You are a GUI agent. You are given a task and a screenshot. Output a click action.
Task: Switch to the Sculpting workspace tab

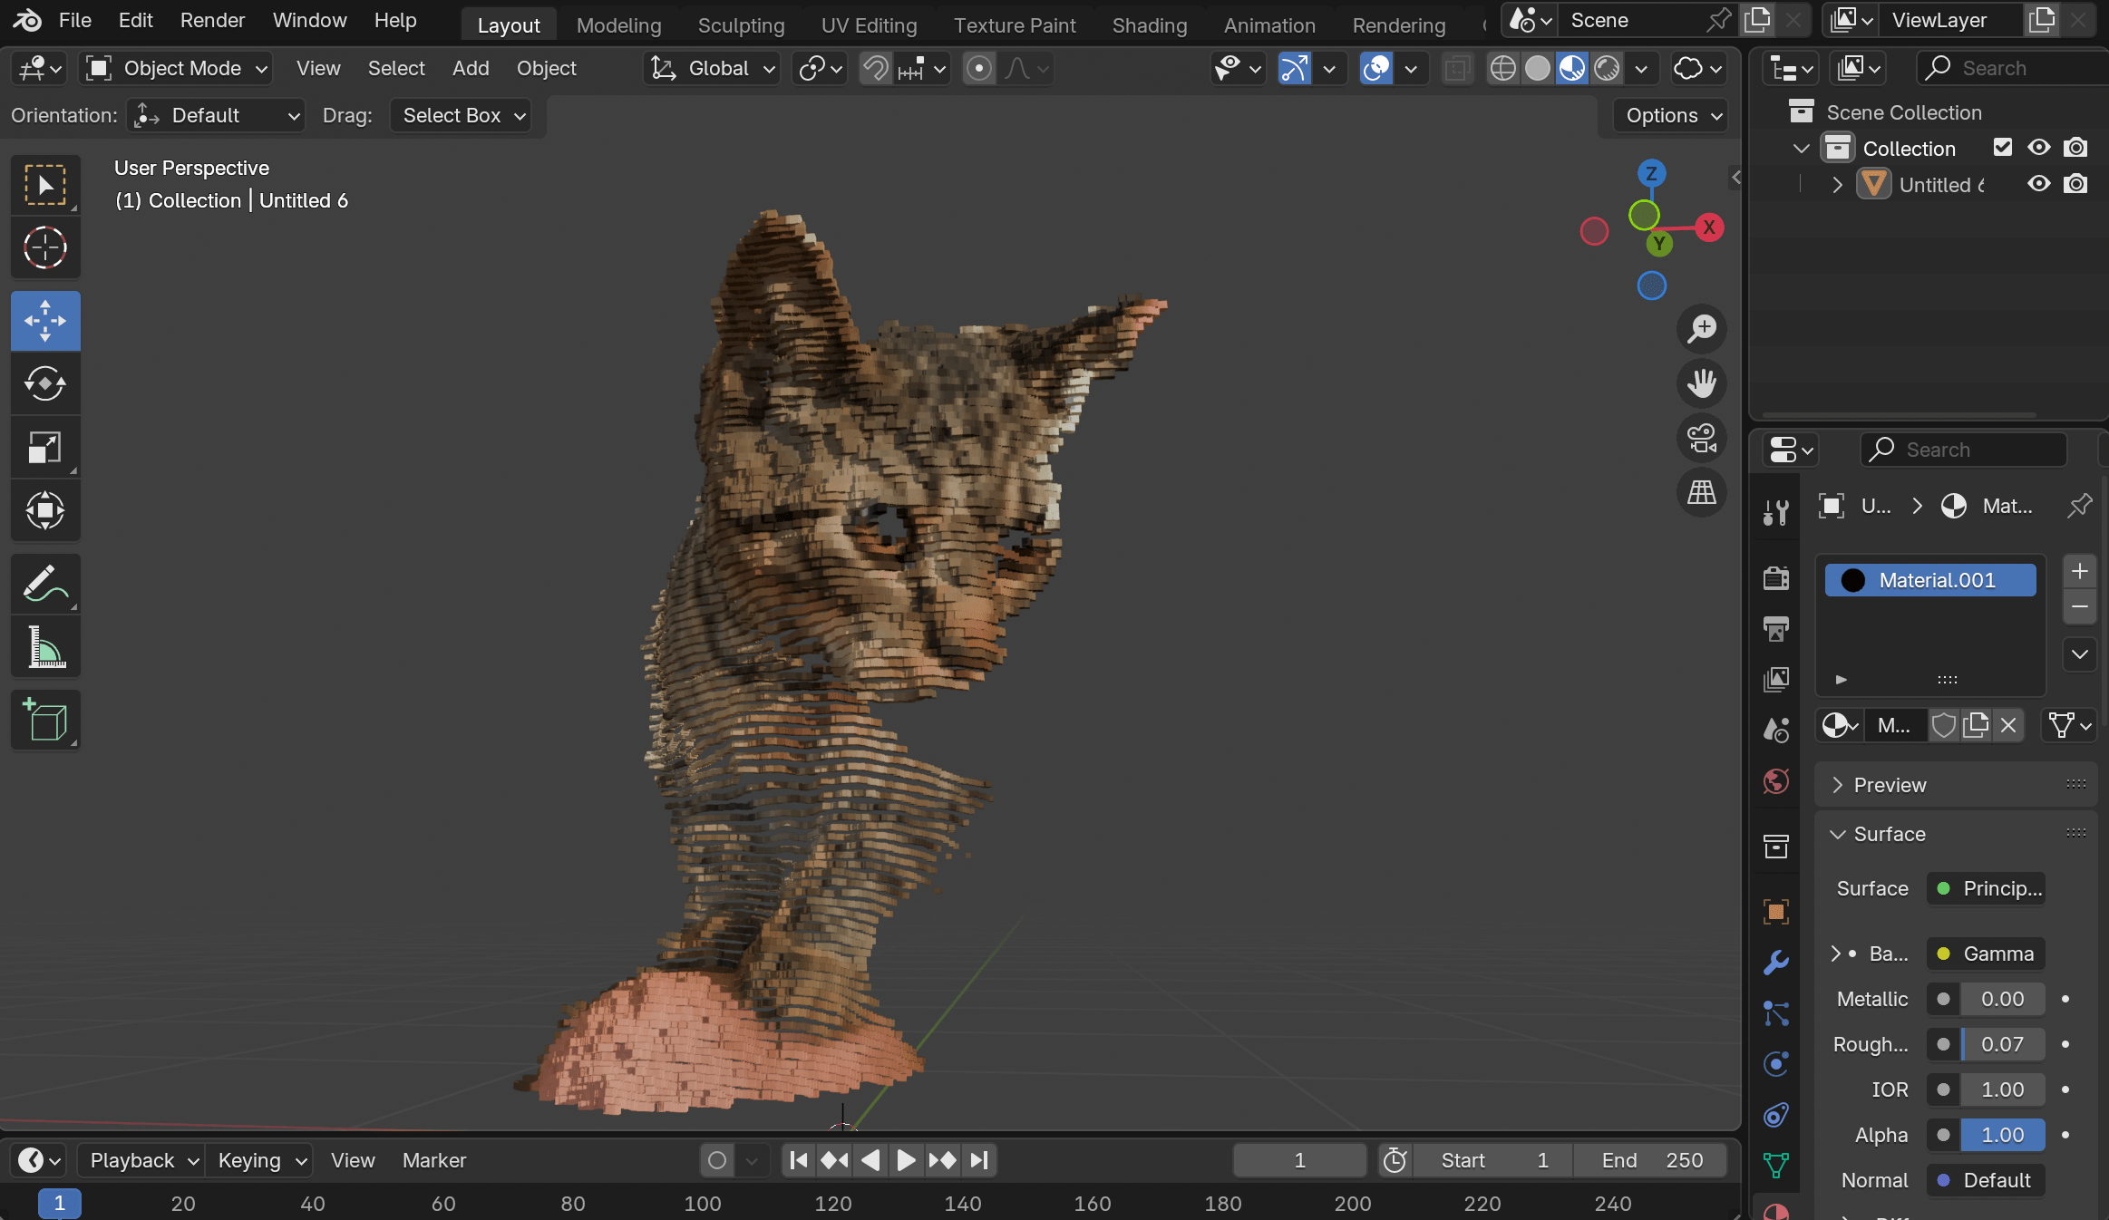click(741, 25)
